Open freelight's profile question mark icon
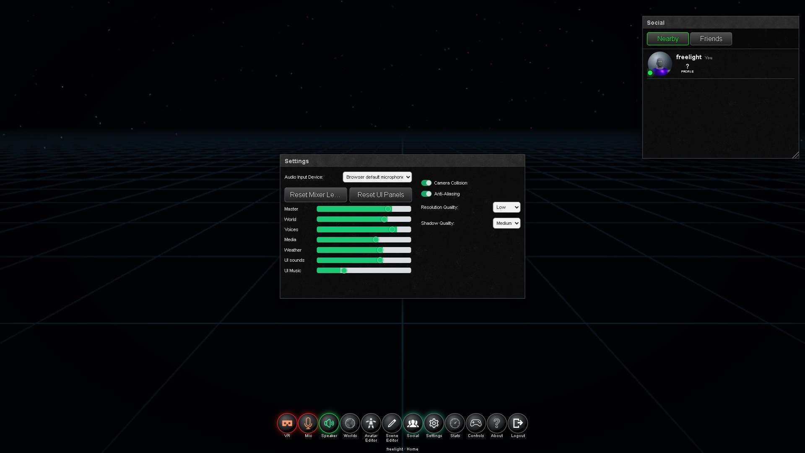 pos(687,68)
